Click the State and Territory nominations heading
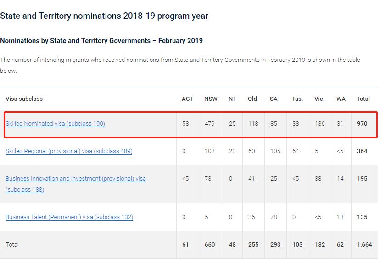Image resolution: width=391 pixels, height=269 pixels. [104, 16]
